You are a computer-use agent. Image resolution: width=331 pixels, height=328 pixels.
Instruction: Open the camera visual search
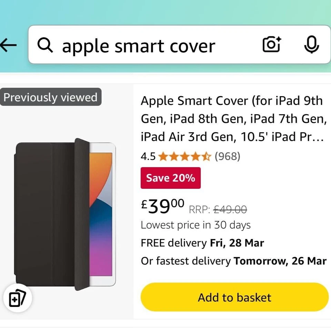(x=272, y=44)
